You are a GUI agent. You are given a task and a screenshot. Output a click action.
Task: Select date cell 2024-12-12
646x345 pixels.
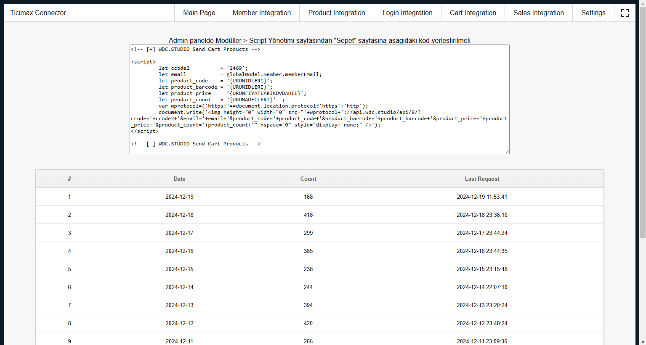180,323
